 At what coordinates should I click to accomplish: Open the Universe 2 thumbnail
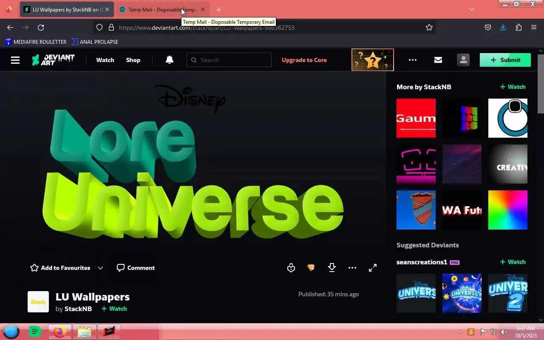(508, 293)
